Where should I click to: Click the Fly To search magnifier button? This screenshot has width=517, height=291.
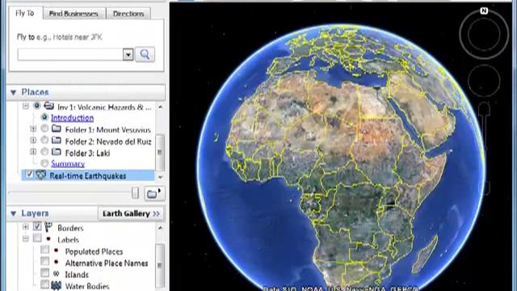coord(145,54)
